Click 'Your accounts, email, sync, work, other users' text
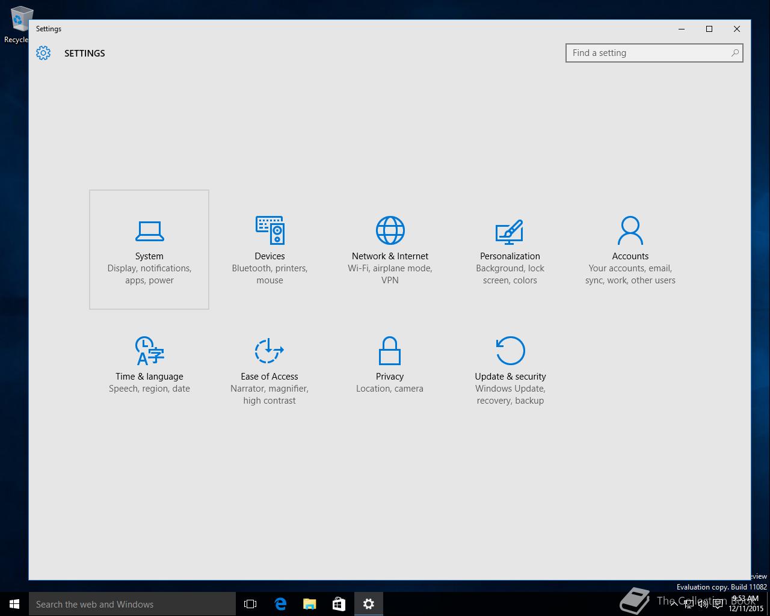Screen dimensions: 770x616 [630, 274]
